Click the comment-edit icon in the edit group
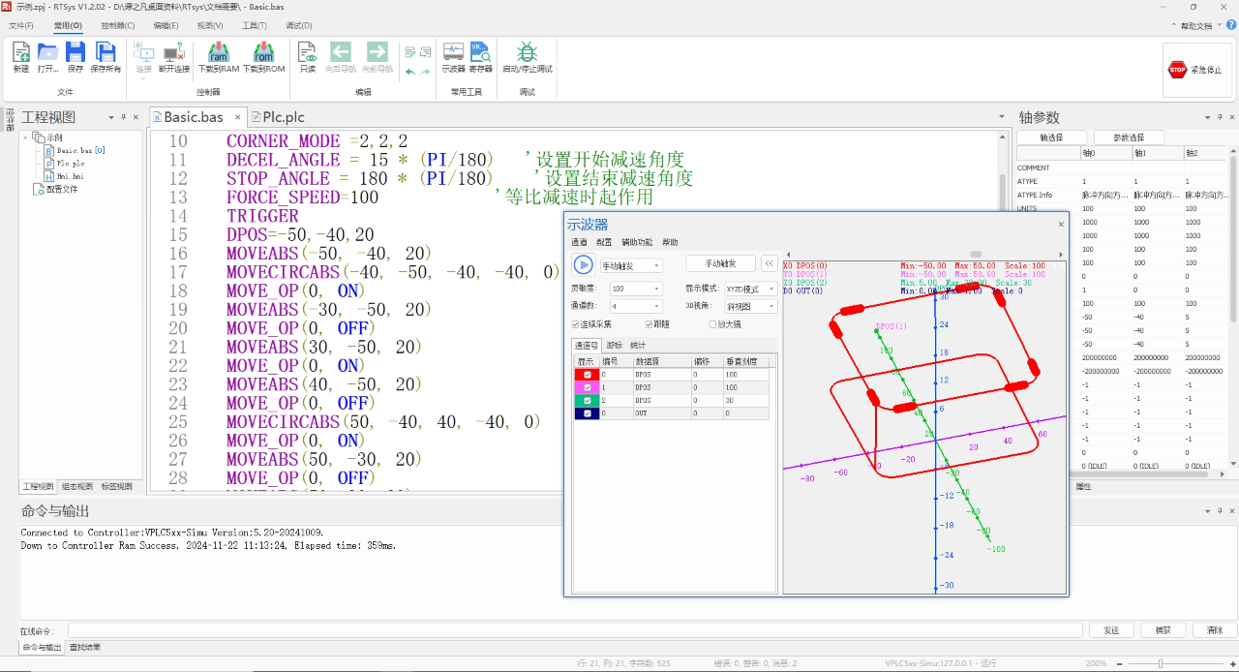This screenshot has height=672, width=1239. tap(410, 52)
